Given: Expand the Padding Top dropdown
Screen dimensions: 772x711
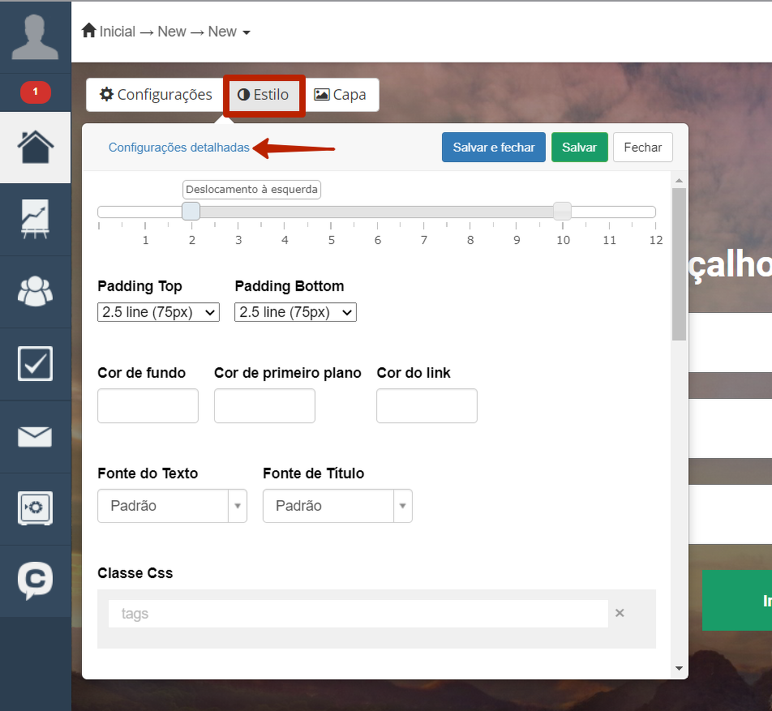Looking at the screenshot, I should click(x=158, y=312).
